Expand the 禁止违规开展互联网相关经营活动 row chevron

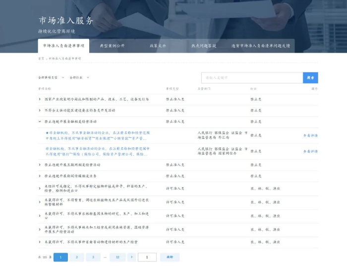tap(40, 165)
